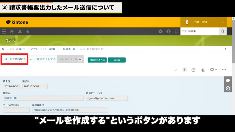Open the header settings gear icon
Image resolution: width=235 pixels, height=132 pixels.
[160, 31]
